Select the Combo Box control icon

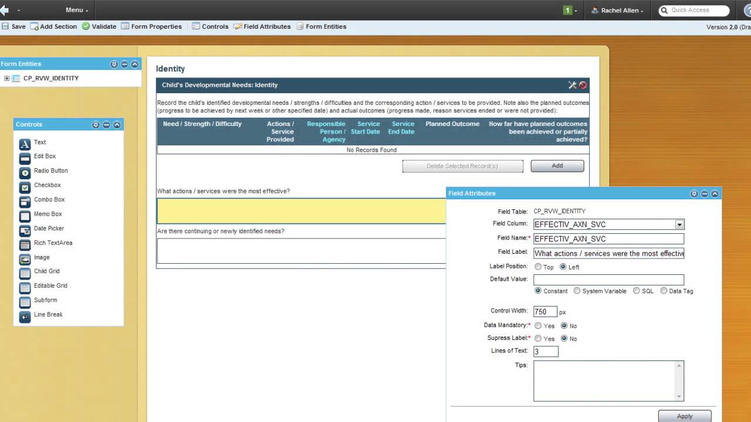tap(25, 202)
